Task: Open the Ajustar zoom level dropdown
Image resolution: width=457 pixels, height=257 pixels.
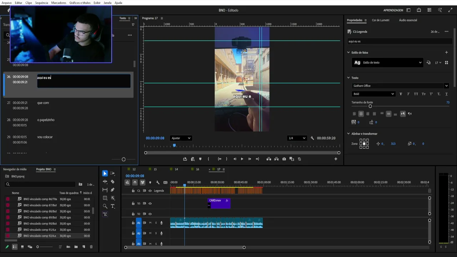Action: (x=181, y=138)
